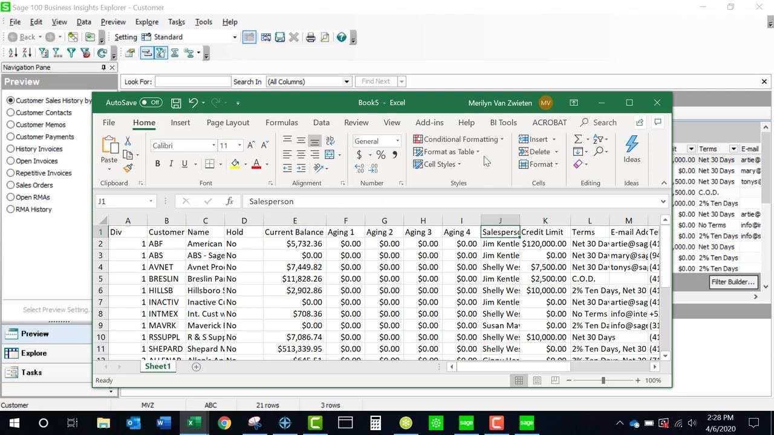Click the Accounting Number Format dollar icon
774x435 pixels.
tap(359, 155)
